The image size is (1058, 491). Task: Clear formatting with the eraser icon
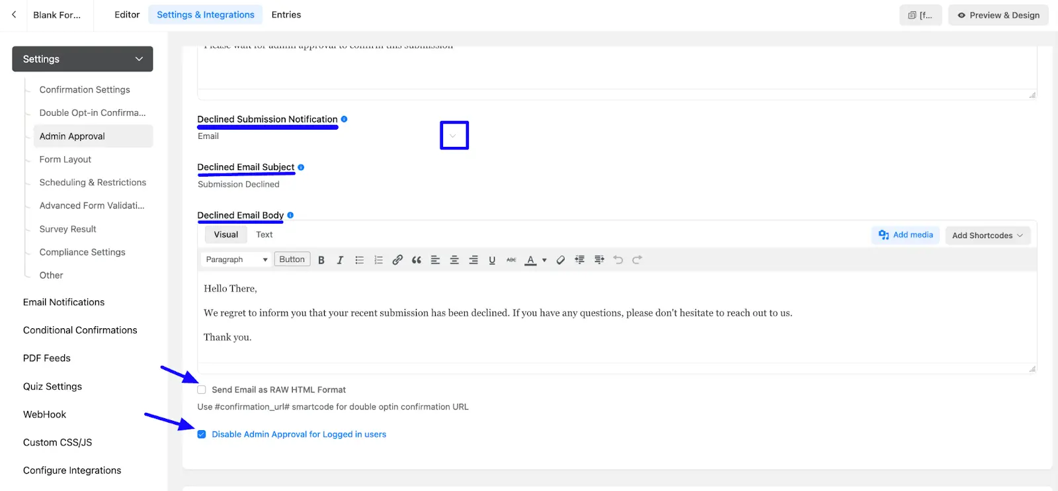[x=561, y=260]
